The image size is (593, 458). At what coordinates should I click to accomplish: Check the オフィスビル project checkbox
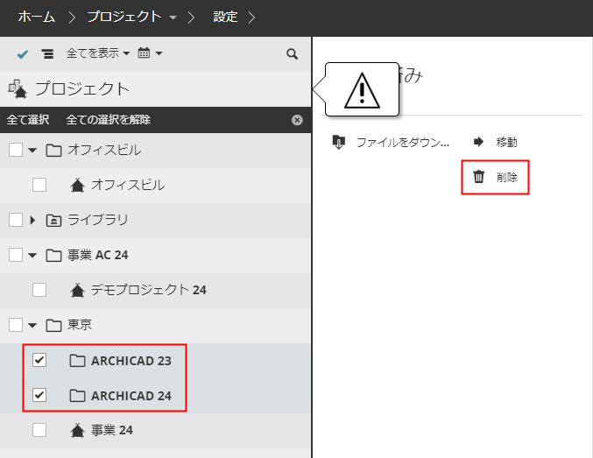point(39,186)
